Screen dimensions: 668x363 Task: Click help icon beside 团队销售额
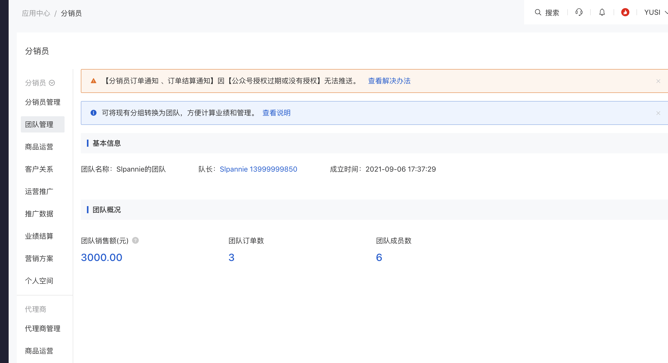pyautogui.click(x=135, y=241)
